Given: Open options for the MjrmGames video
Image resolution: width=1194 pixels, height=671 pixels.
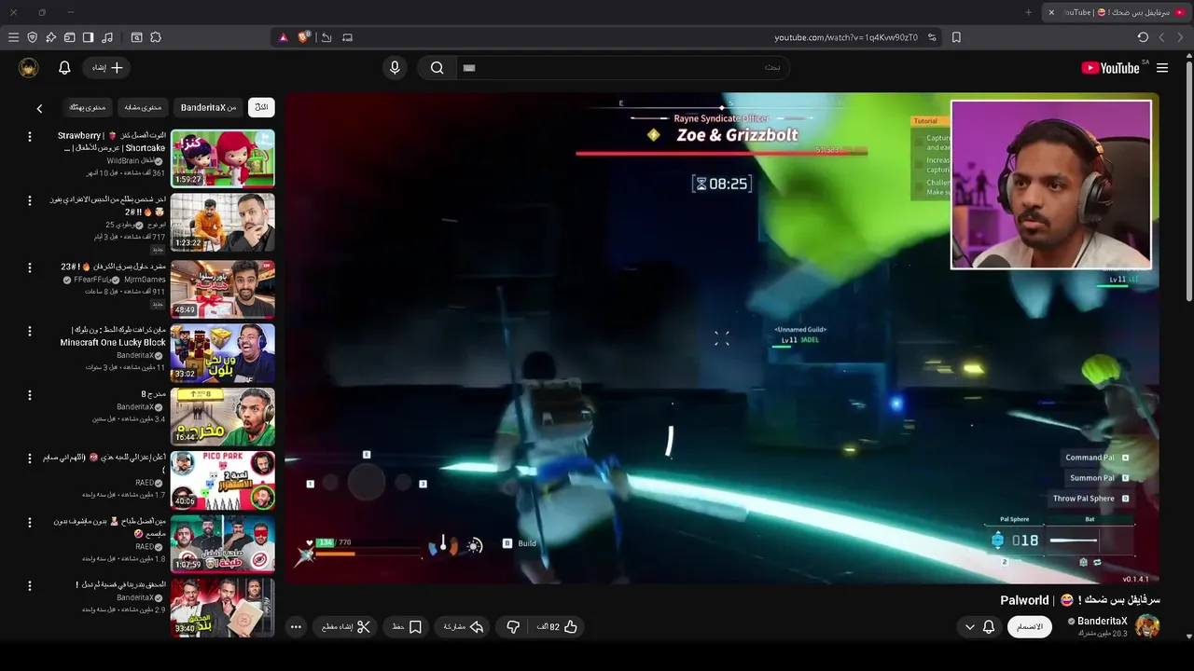Looking at the screenshot, I should 30,267.
